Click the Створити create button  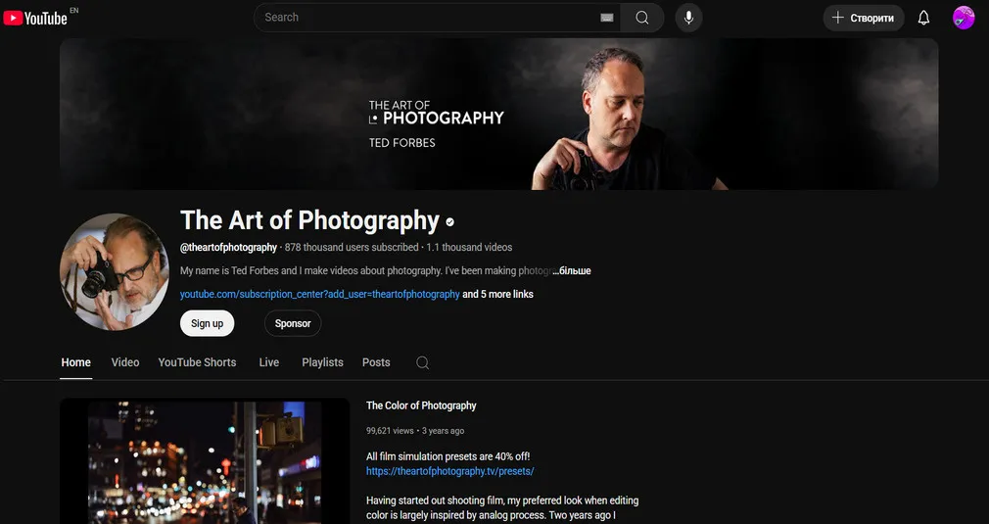point(863,18)
